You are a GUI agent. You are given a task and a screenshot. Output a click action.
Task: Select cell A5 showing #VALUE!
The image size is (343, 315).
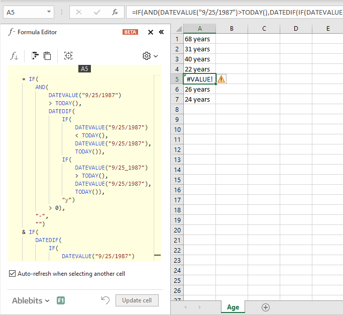tap(199, 79)
